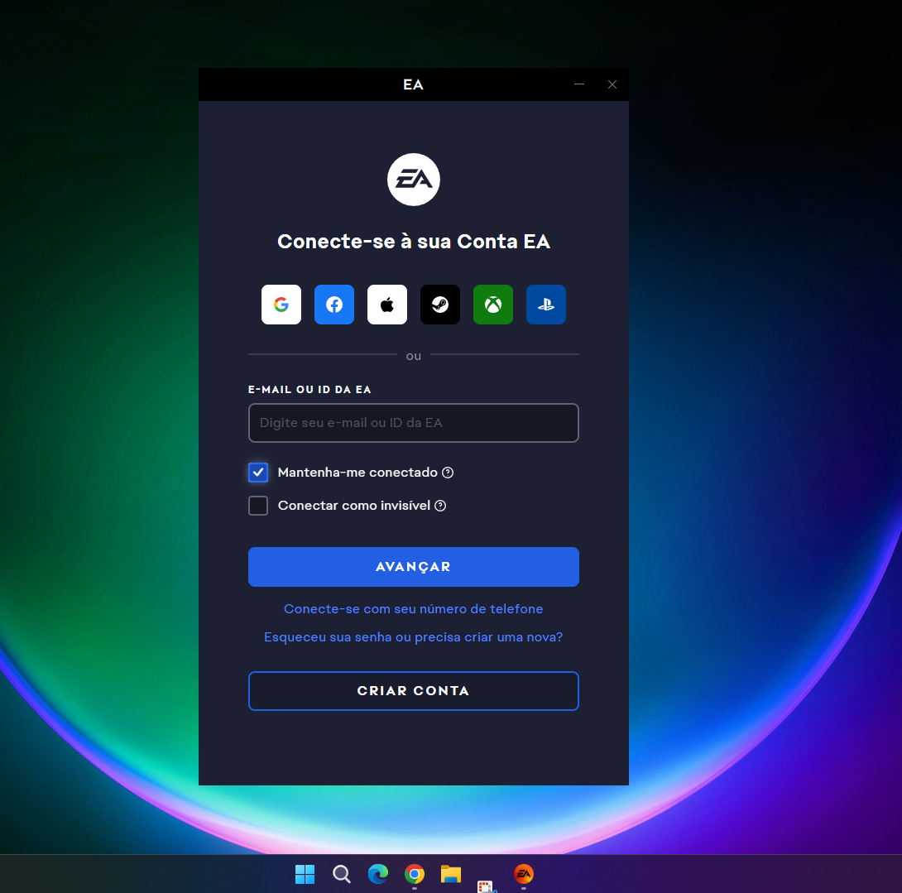
Task: Open help icon beside Mantenha-me conectado
Action: 448,473
